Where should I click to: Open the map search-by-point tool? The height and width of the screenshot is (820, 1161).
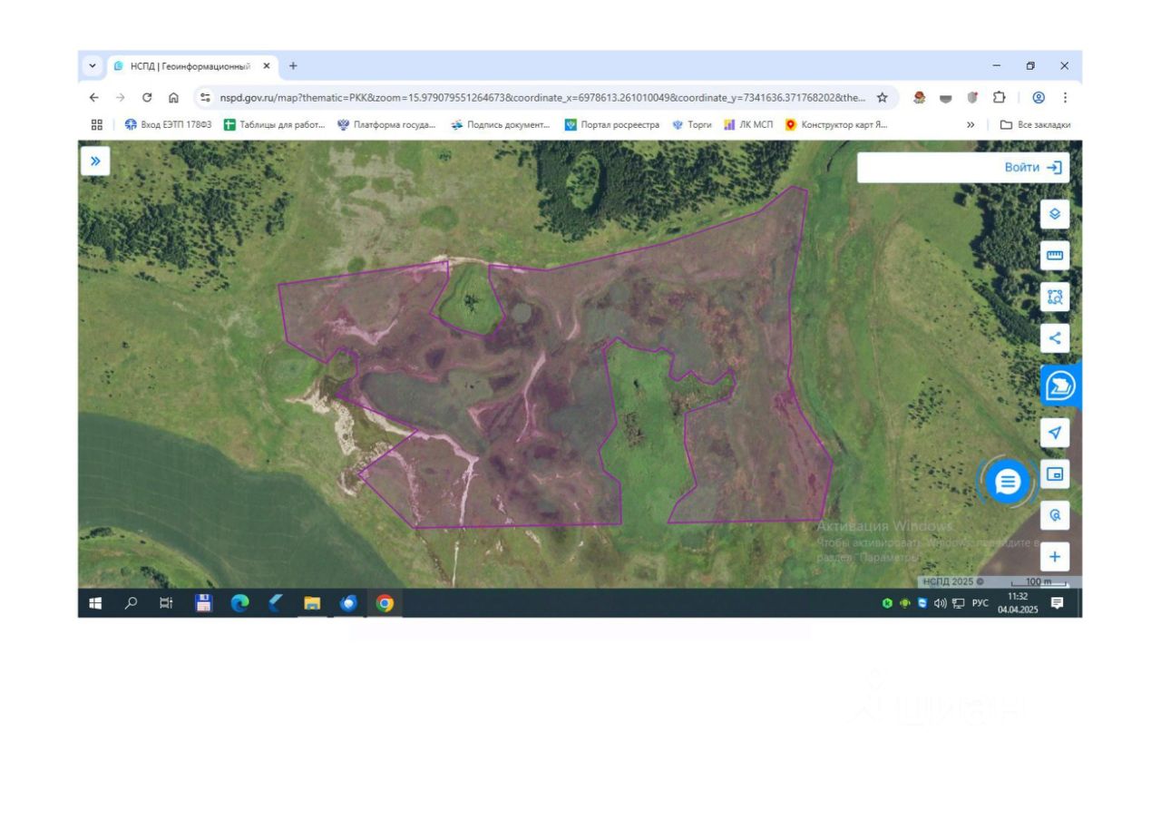[x=1054, y=515]
